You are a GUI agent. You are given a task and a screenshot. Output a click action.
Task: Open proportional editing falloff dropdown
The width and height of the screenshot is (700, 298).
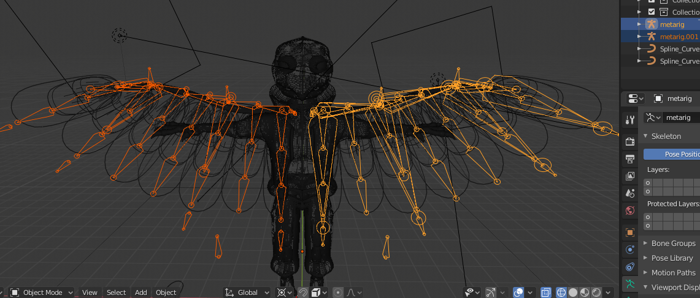click(x=353, y=292)
